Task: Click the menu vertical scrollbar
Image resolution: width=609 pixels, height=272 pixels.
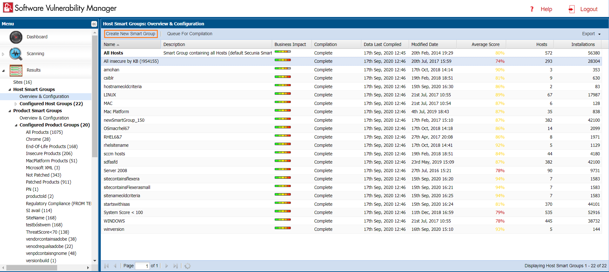Action: [95, 96]
